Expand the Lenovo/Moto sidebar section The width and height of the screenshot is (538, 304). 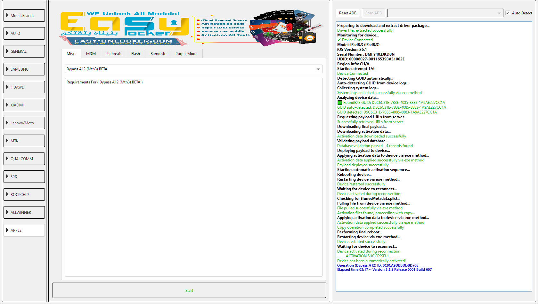click(24, 123)
